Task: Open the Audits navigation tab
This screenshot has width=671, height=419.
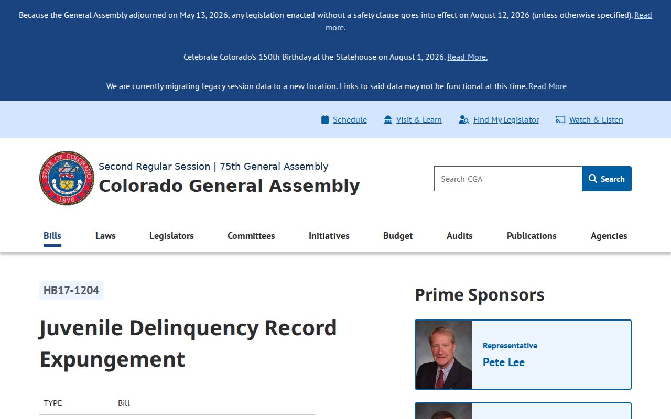Action: (460, 236)
